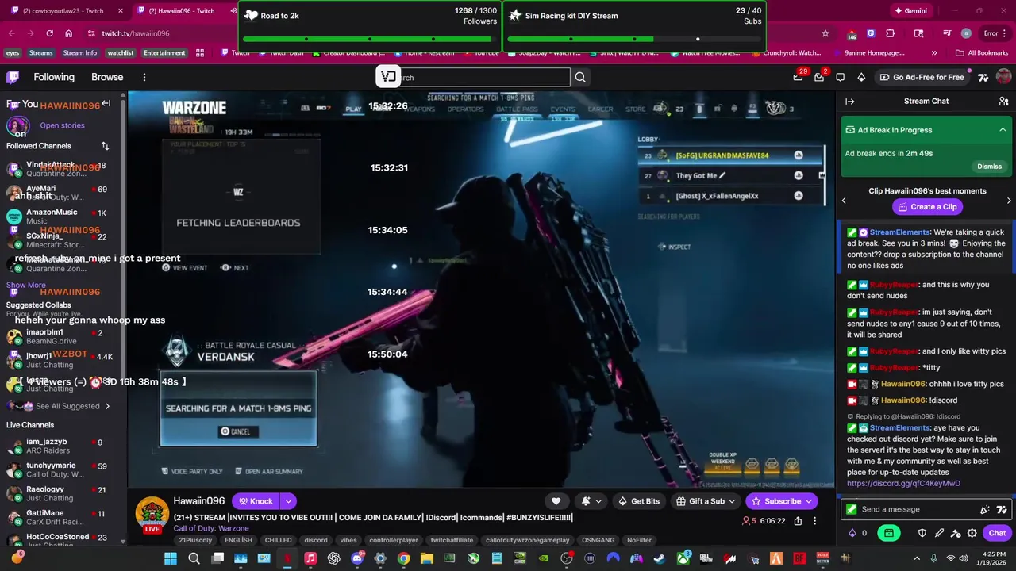The image size is (1016, 571).
Task: Open Twitch home via the logo icon
Action: (x=13, y=77)
